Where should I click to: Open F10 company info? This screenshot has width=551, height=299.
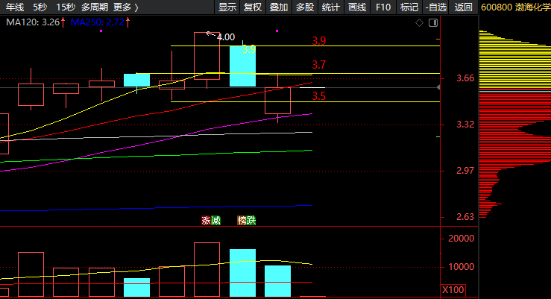click(x=383, y=7)
